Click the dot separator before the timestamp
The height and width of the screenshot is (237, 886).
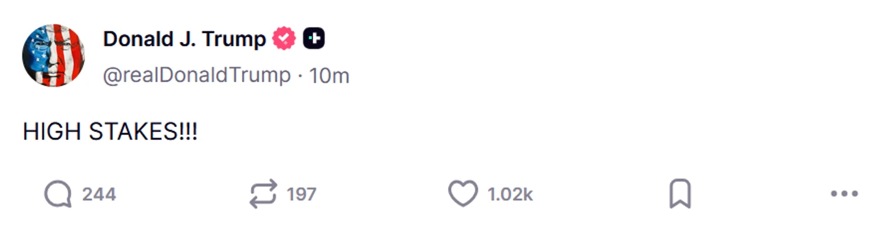299,76
